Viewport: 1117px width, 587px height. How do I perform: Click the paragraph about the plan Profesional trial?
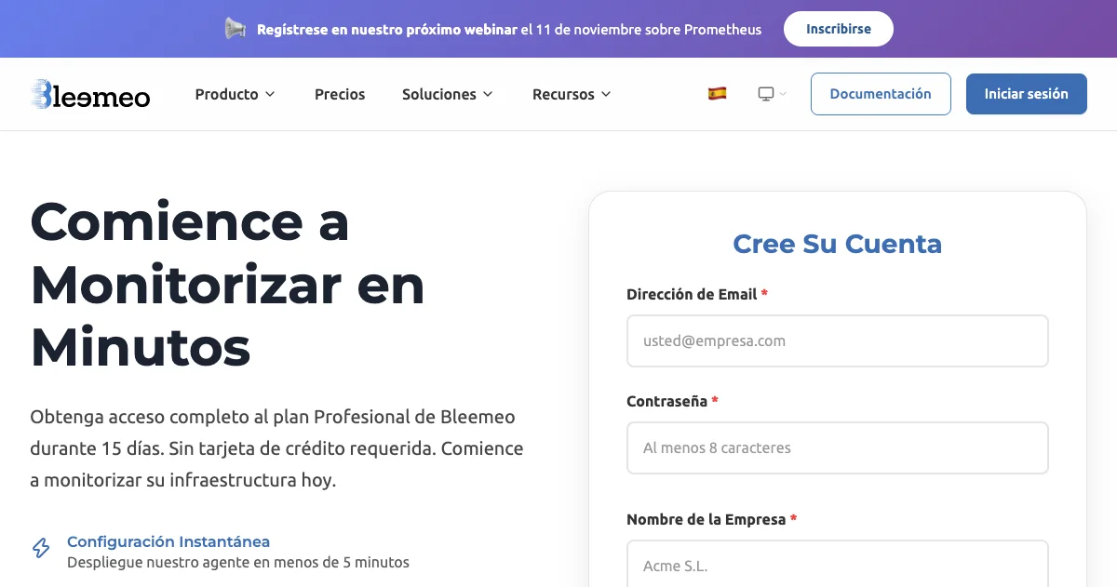click(276, 448)
